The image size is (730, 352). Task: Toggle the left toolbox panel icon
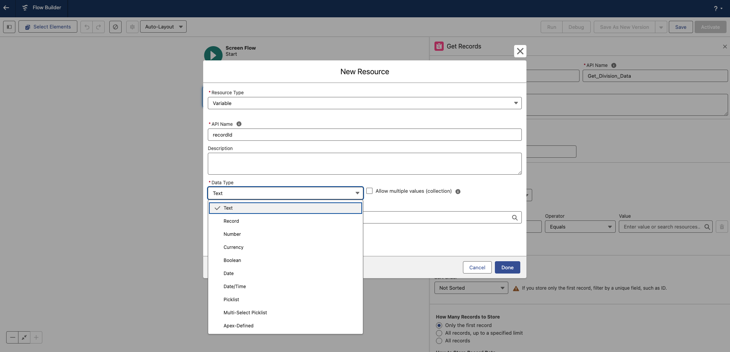click(x=9, y=27)
